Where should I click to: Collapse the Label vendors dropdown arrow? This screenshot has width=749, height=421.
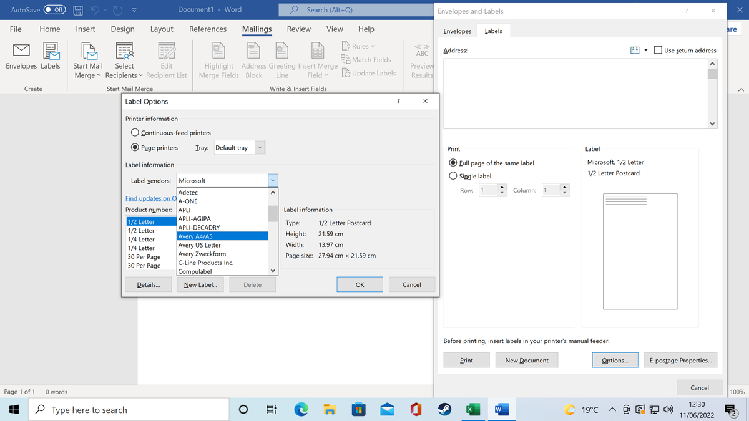click(273, 180)
